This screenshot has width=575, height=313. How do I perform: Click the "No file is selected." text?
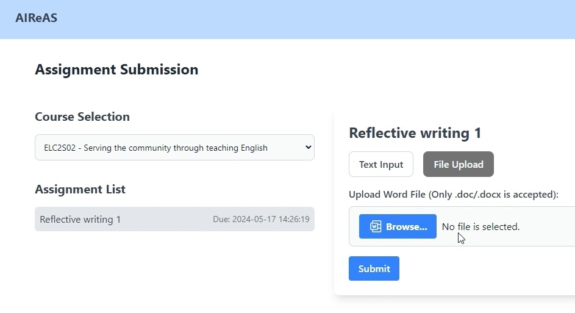[480, 226]
